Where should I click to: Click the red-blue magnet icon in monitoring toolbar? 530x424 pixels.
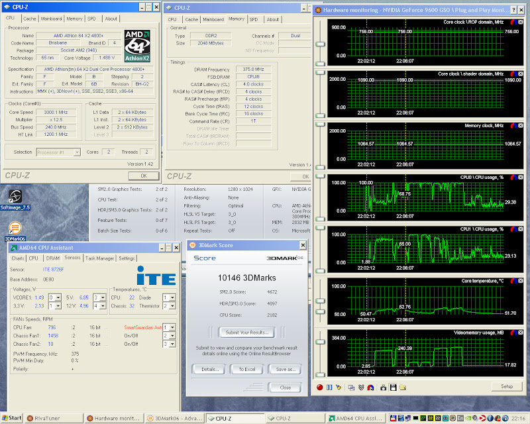(x=370, y=388)
